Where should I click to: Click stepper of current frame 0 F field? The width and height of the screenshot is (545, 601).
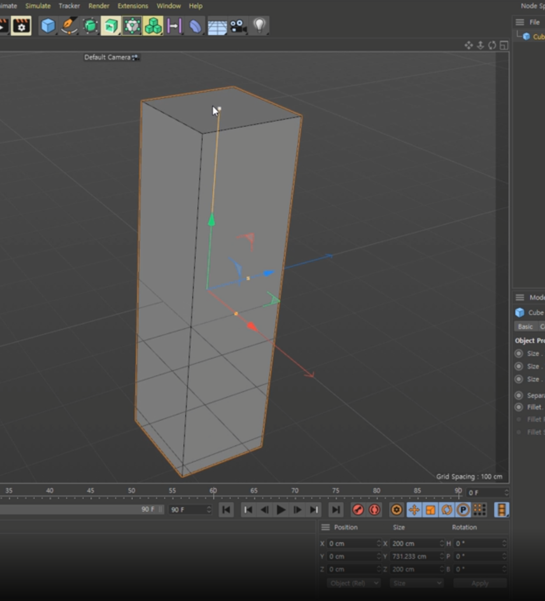pos(506,493)
